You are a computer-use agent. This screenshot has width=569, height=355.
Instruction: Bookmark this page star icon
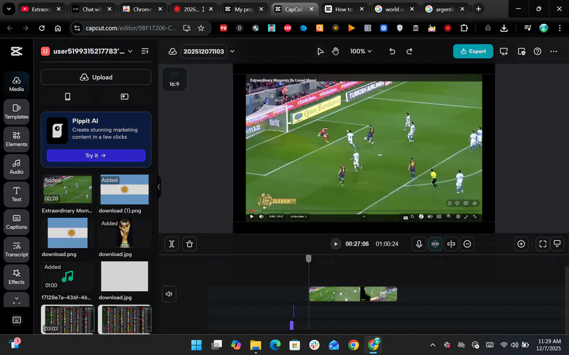(201, 28)
